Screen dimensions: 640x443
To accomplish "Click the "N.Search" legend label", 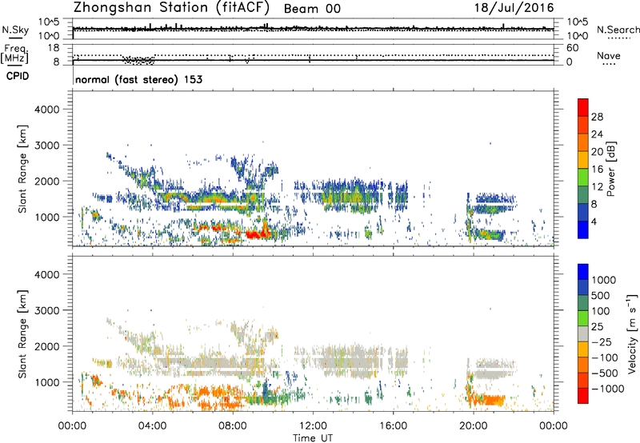I will point(618,30).
